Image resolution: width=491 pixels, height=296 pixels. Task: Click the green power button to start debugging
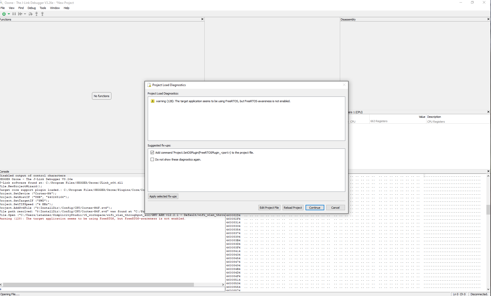[x=4, y=14]
